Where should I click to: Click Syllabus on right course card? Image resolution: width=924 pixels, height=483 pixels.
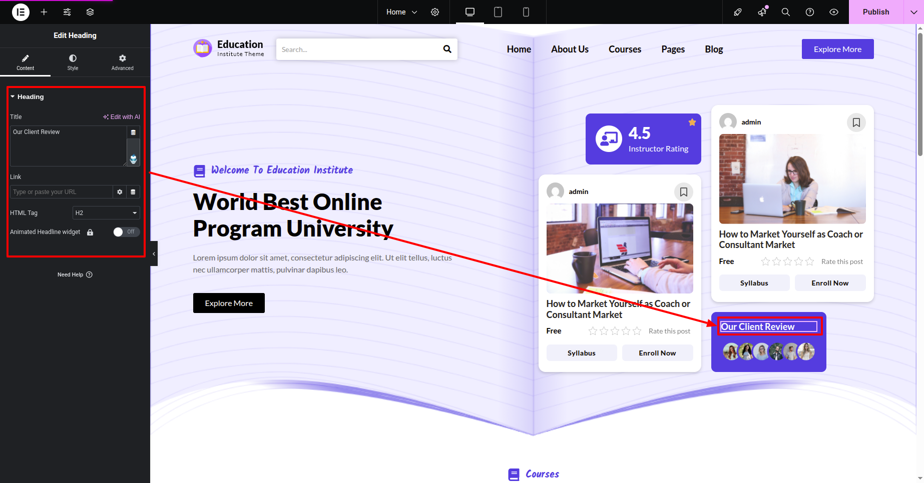pos(754,283)
